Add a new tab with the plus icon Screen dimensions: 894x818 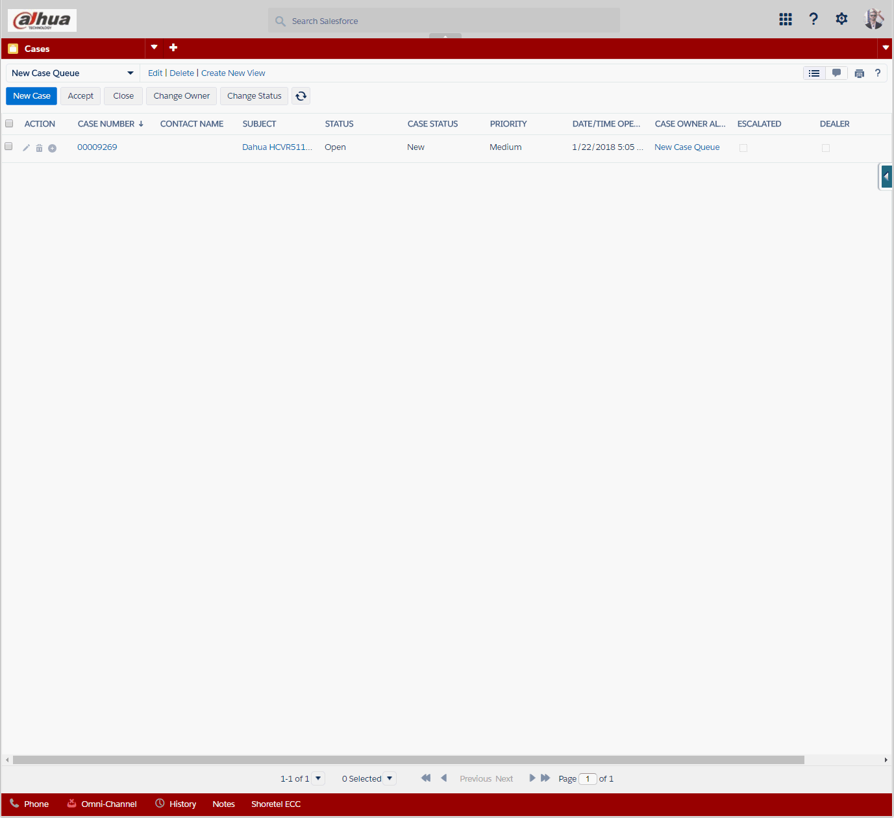tap(173, 47)
